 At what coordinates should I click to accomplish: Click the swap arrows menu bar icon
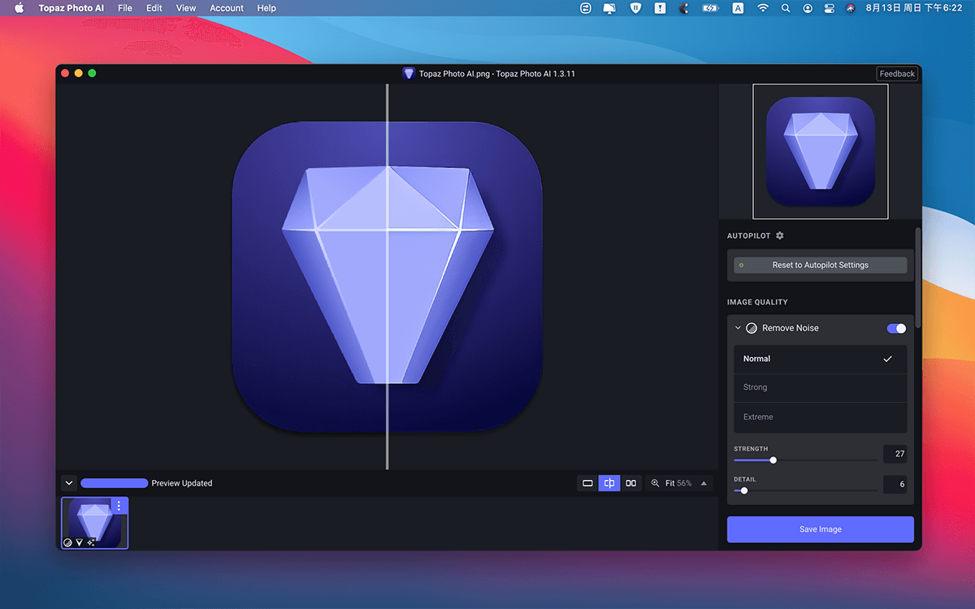click(586, 8)
